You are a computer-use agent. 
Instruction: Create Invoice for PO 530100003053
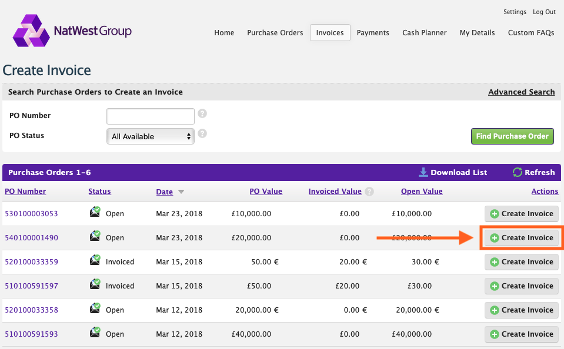(521, 214)
